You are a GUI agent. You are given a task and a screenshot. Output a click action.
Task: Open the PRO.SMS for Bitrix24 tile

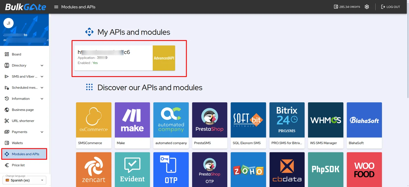287,125
